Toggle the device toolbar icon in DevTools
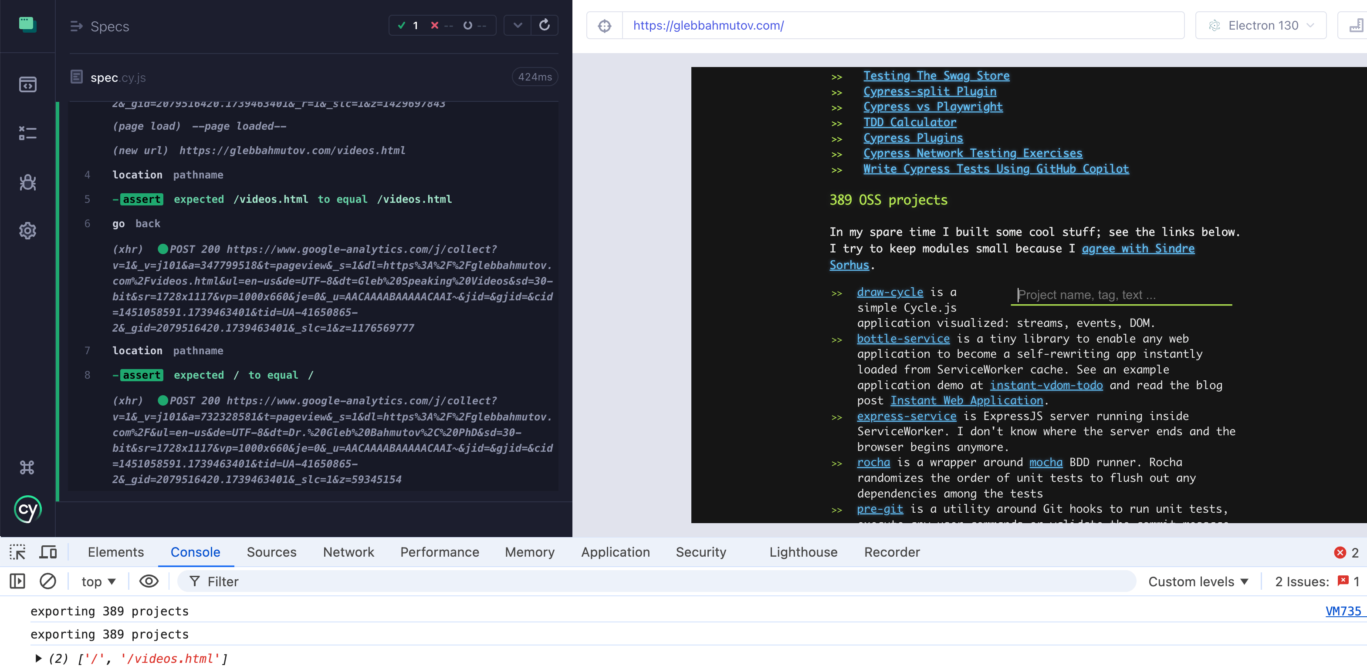 pyautogui.click(x=48, y=552)
